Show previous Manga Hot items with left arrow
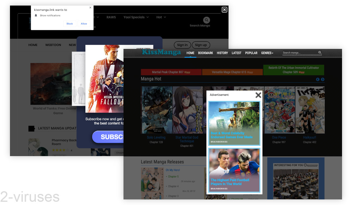Viewport: 352px width, 205px height. tap(318, 79)
